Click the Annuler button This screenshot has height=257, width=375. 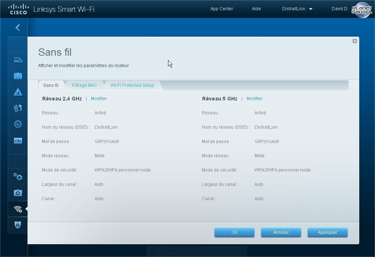281,232
